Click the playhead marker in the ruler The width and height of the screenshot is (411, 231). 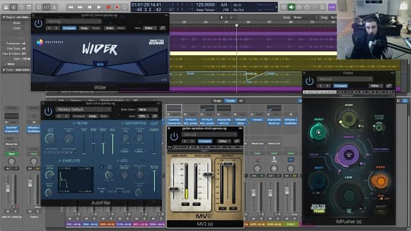click(x=236, y=26)
